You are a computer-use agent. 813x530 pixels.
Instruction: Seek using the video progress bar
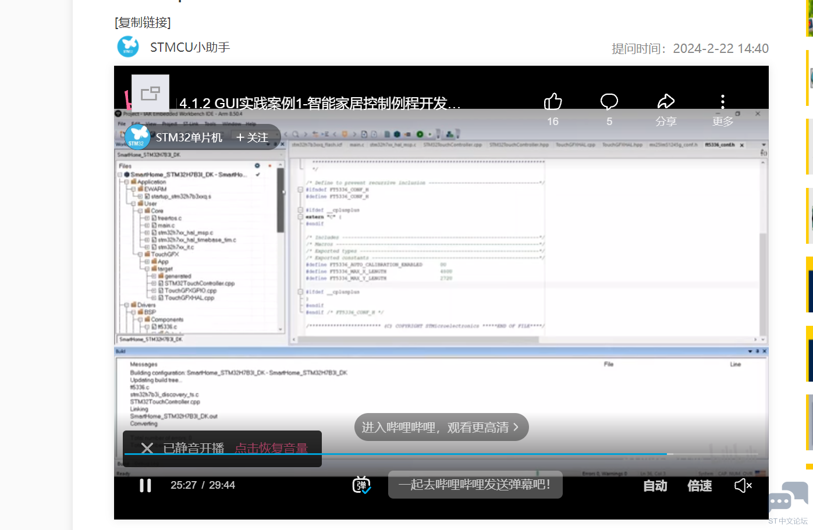pos(441,454)
